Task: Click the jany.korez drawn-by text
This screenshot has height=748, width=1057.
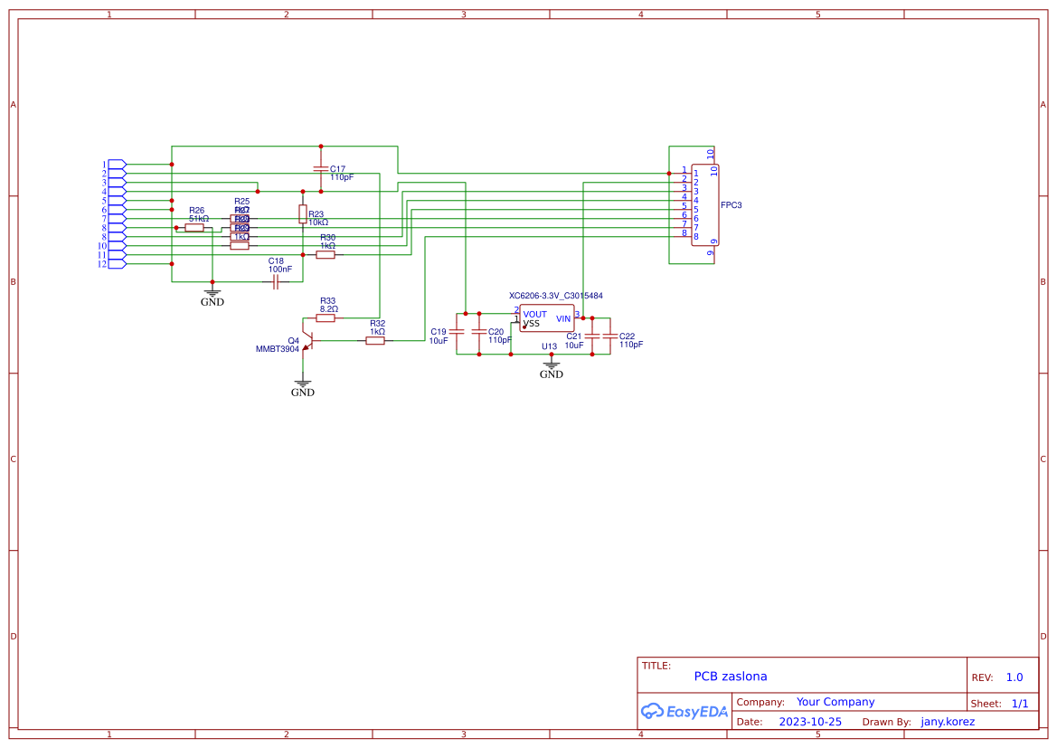Action: pyautogui.click(x=947, y=721)
